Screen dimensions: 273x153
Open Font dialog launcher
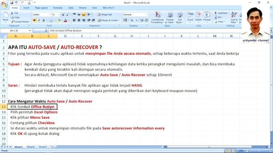click(x=69, y=25)
